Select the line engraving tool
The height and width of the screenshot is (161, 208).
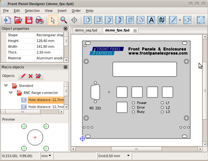coord(173,20)
